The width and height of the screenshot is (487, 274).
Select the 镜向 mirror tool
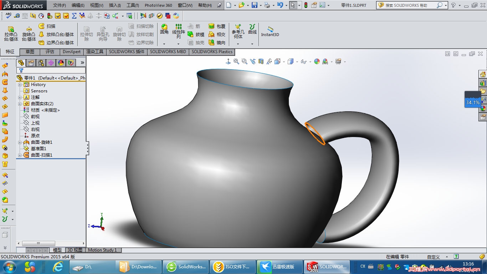(x=217, y=42)
